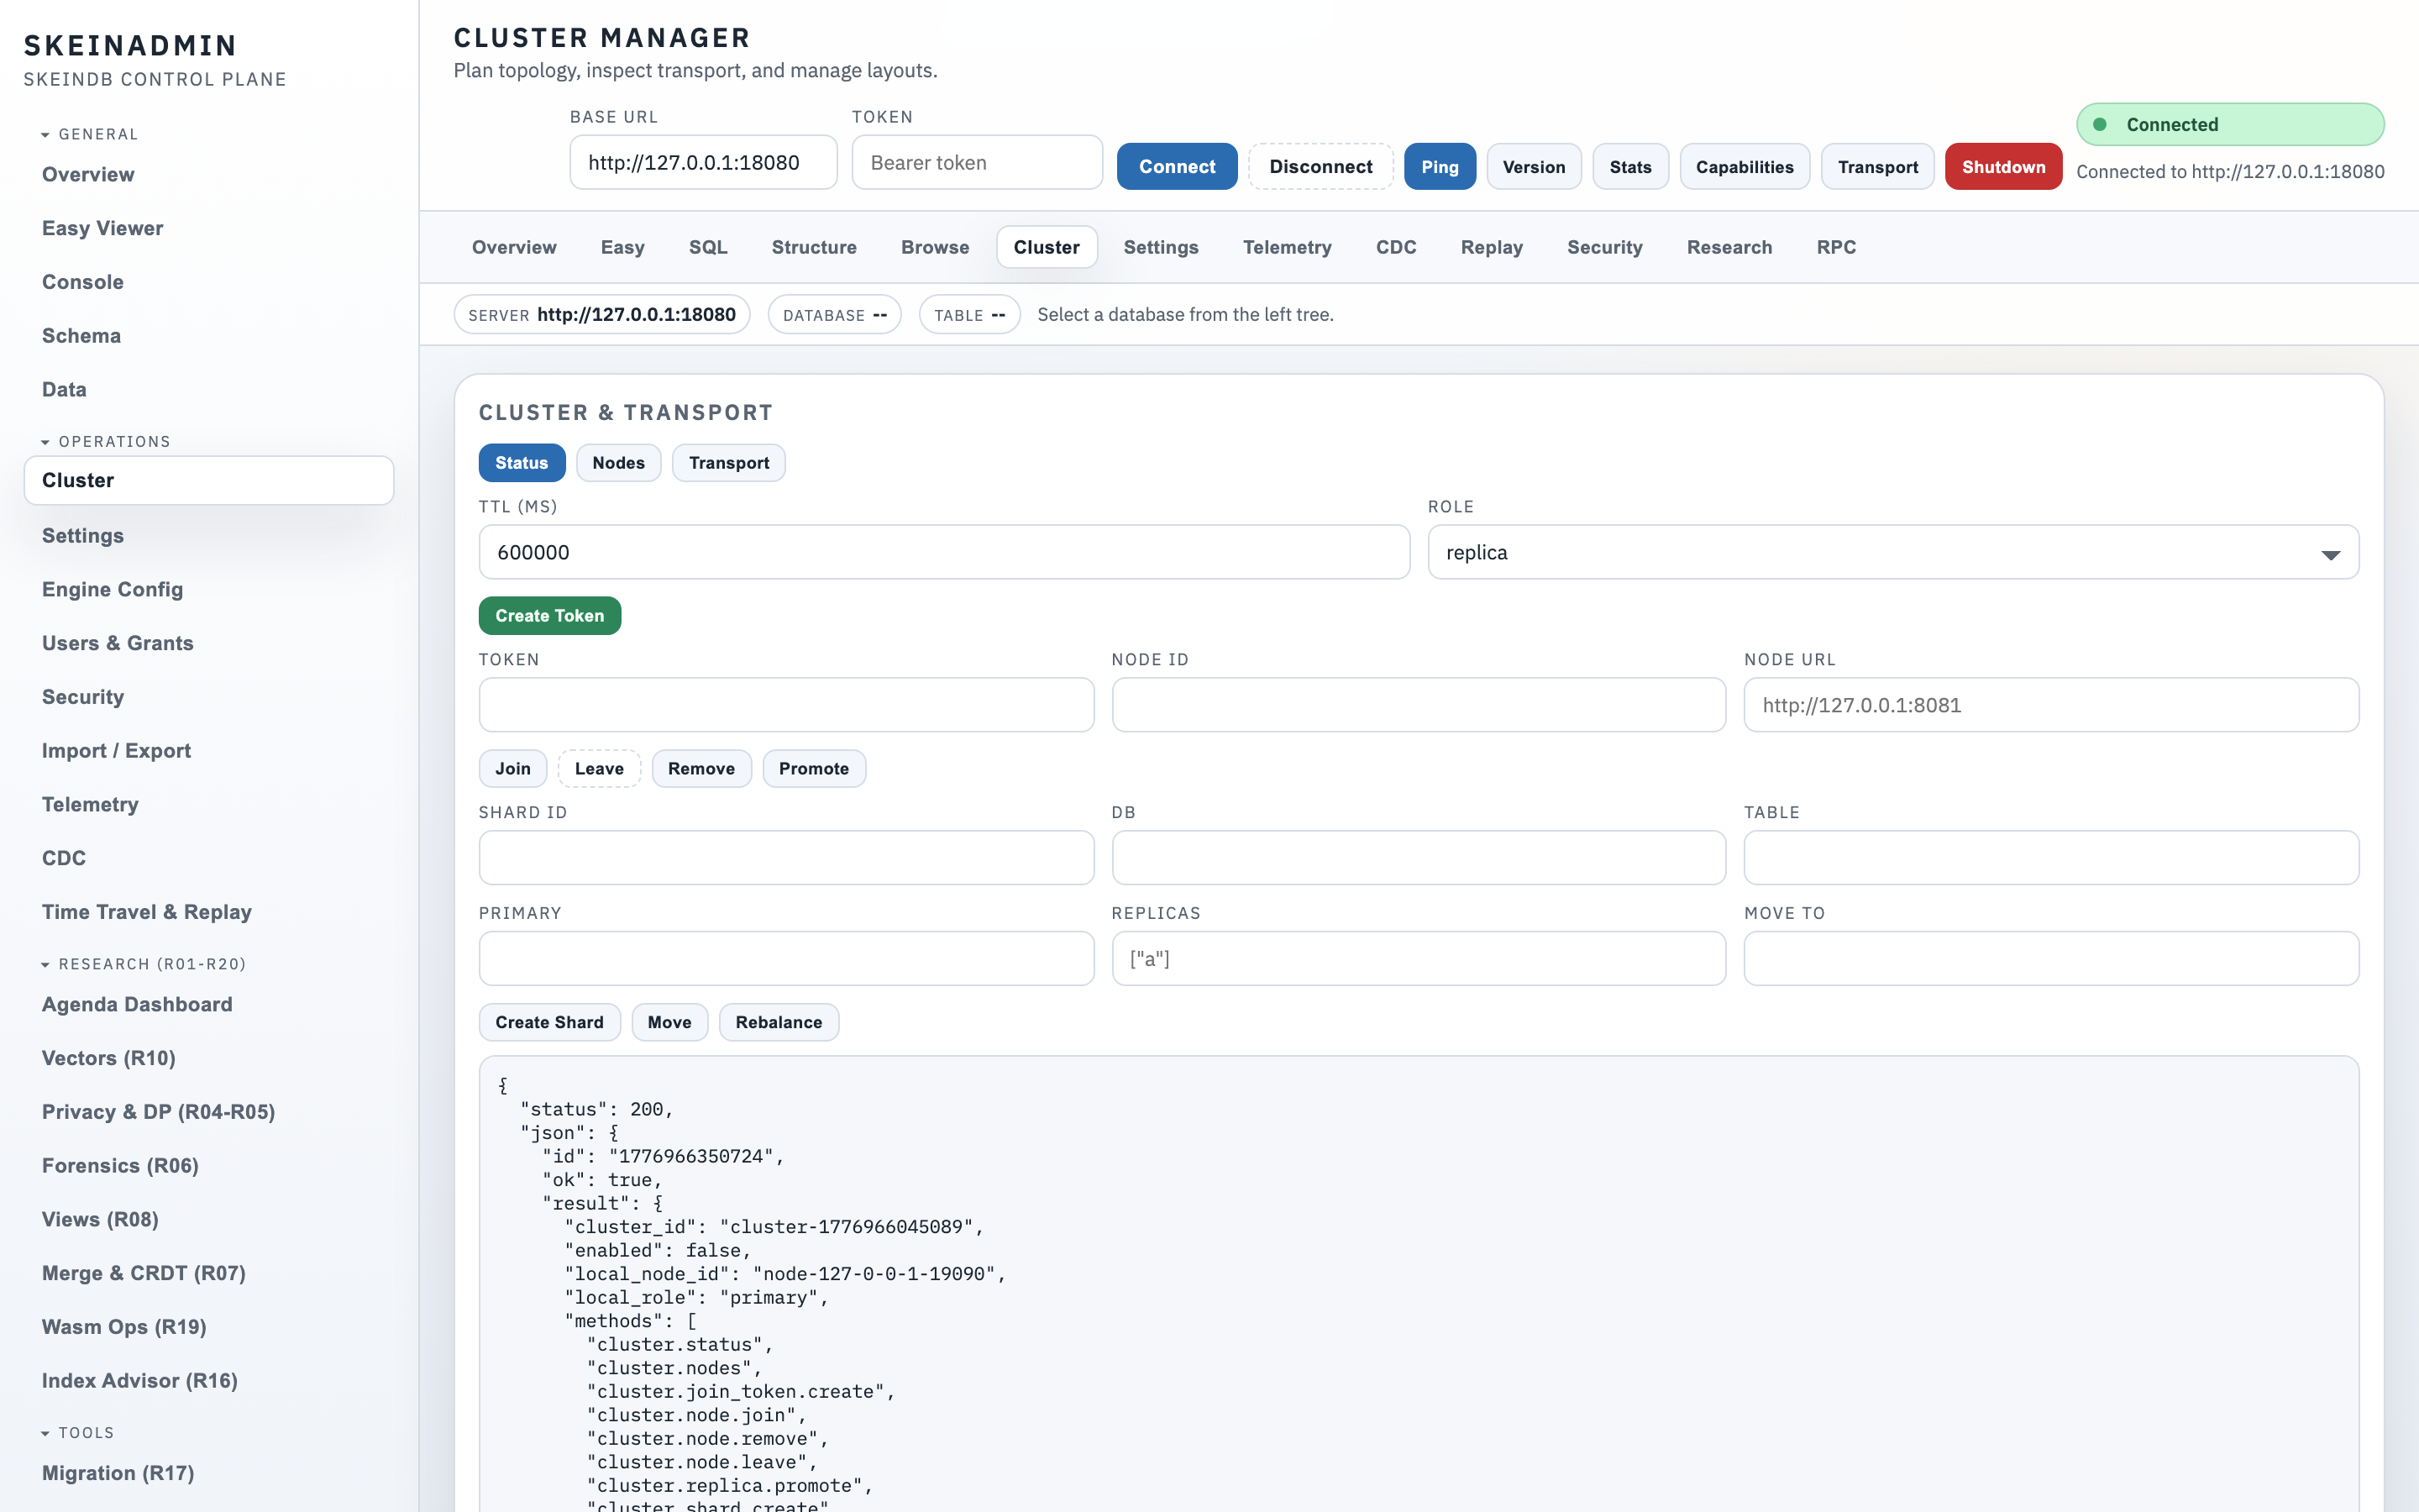Switch to the Research tab
The height and width of the screenshot is (1512, 2419).
coord(1729,247)
